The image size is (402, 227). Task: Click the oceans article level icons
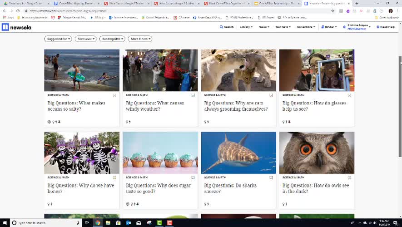coord(54,122)
